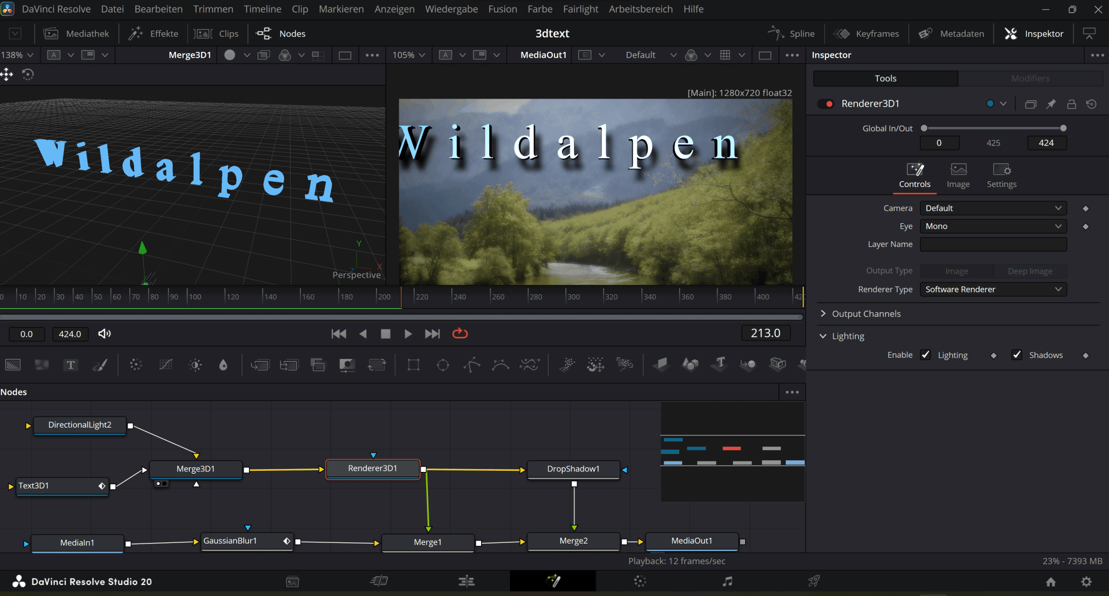Open the Wiedergabe menu
This screenshot has height=596, width=1109.
[x=451, y=9]
